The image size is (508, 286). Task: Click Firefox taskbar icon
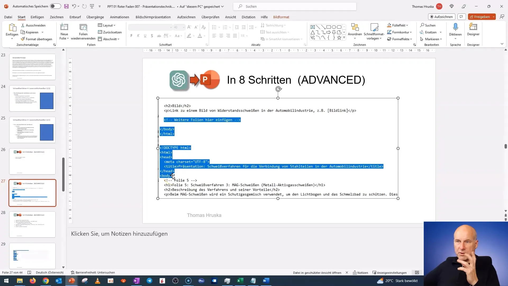tap(33, 280)
